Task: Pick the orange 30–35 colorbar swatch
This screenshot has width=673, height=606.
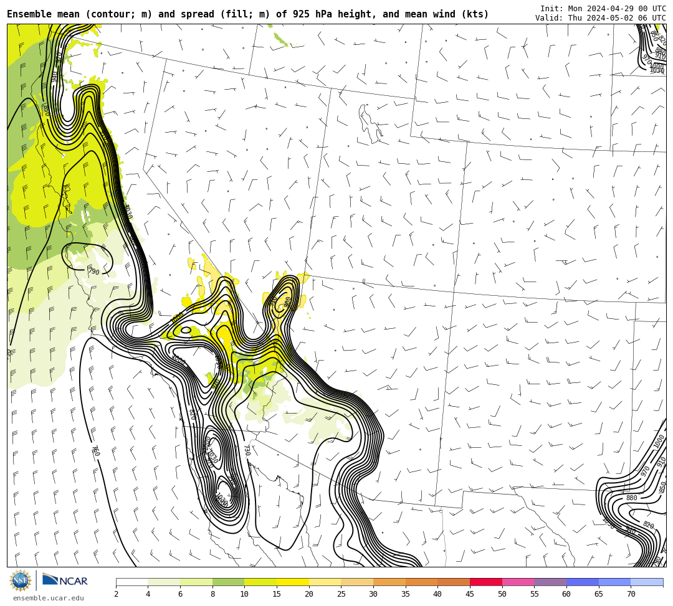Action: [389, 582]
